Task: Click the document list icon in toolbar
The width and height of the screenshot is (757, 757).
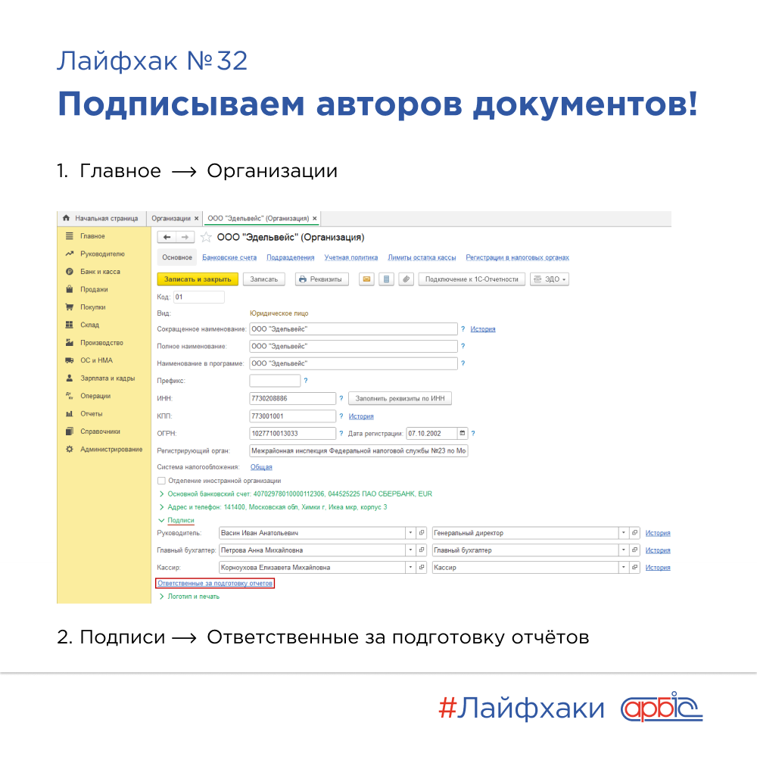Action: (386, 279)
